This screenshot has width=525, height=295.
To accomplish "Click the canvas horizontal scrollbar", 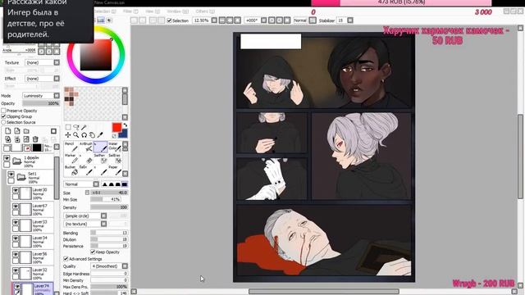I will [324, 292].
